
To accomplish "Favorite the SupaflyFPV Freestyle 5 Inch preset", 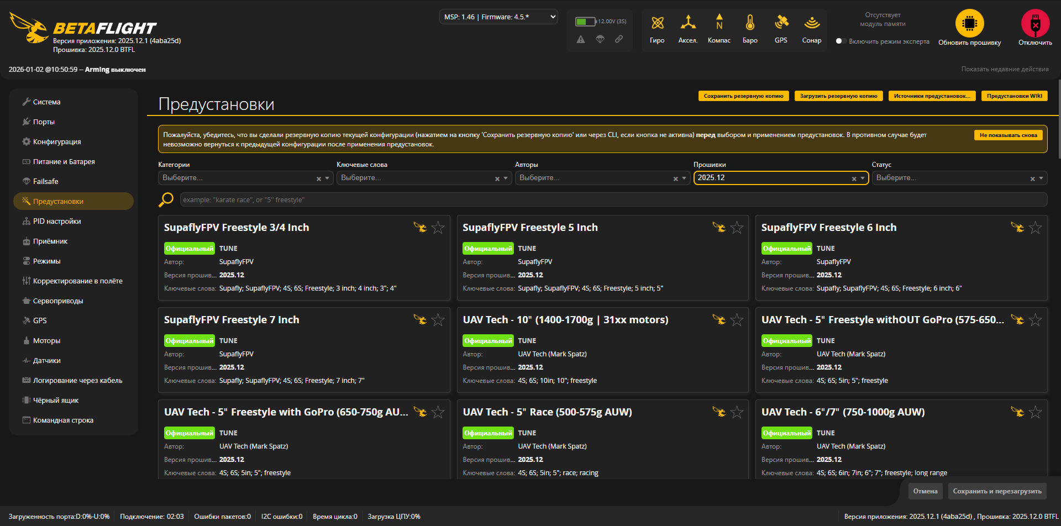I will (737, 228).
